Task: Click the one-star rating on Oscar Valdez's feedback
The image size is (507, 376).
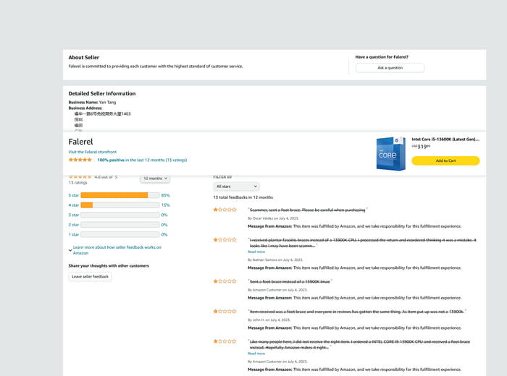Action: pyautogui.click(x=225, y=210)
